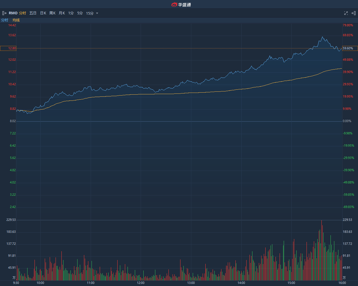The height and width of the screenshot is (286, 358).
Task: Choose the 5分 five-minute interval
Action: 80,13
